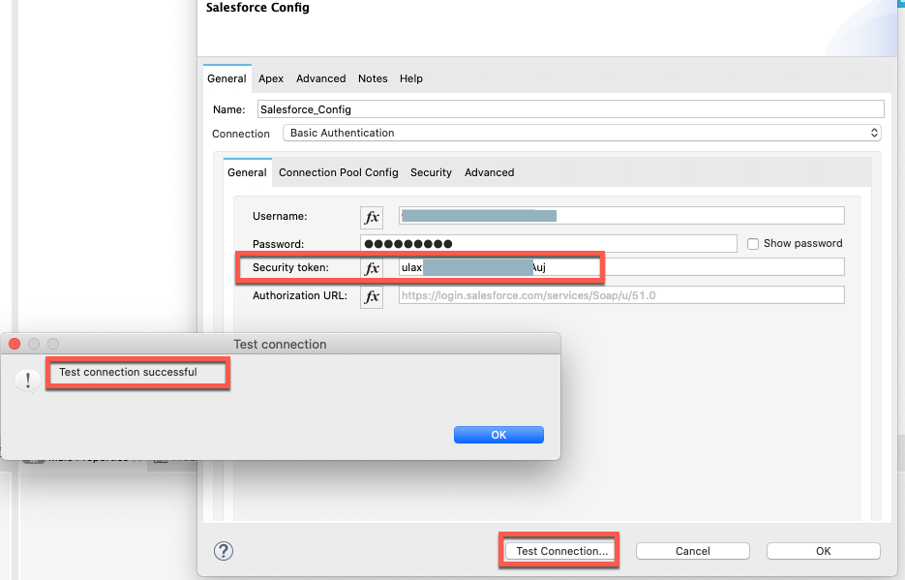Image resolution: width=905 pixels, height=580 pixels.
Task: Open the Connection type dropdown
Action: click(x=582, y=133)
